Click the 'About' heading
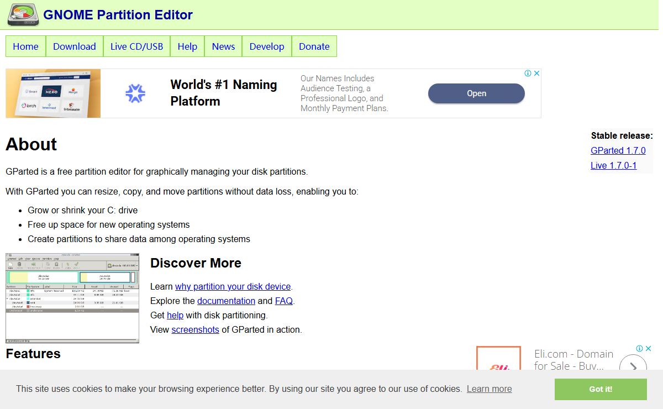 (31, 144)
